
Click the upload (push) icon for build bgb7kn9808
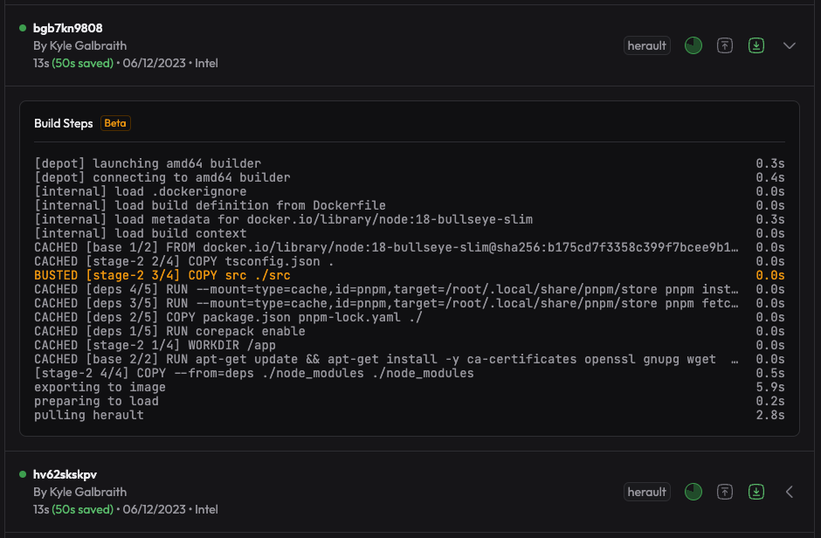click(724, 45)
